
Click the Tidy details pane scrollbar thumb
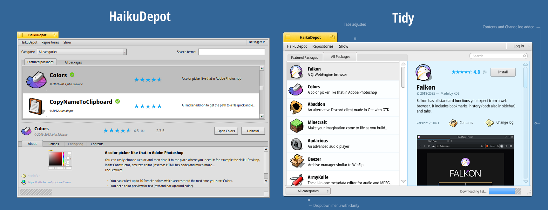[525, 78]
